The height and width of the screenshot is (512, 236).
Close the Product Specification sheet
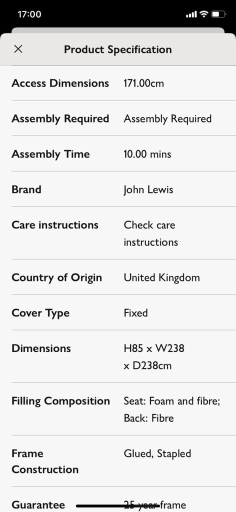tap(18, 49)
